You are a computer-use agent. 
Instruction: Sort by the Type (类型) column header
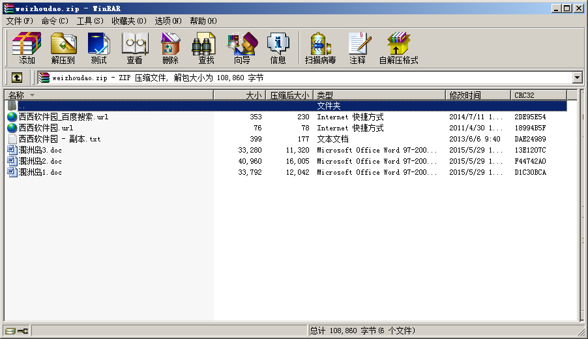(x=379, y=95)
